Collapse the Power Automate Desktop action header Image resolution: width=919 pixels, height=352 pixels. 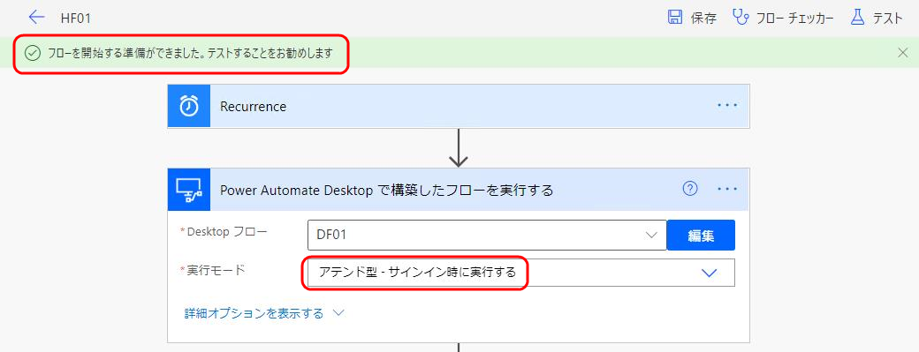coord(459,190)
